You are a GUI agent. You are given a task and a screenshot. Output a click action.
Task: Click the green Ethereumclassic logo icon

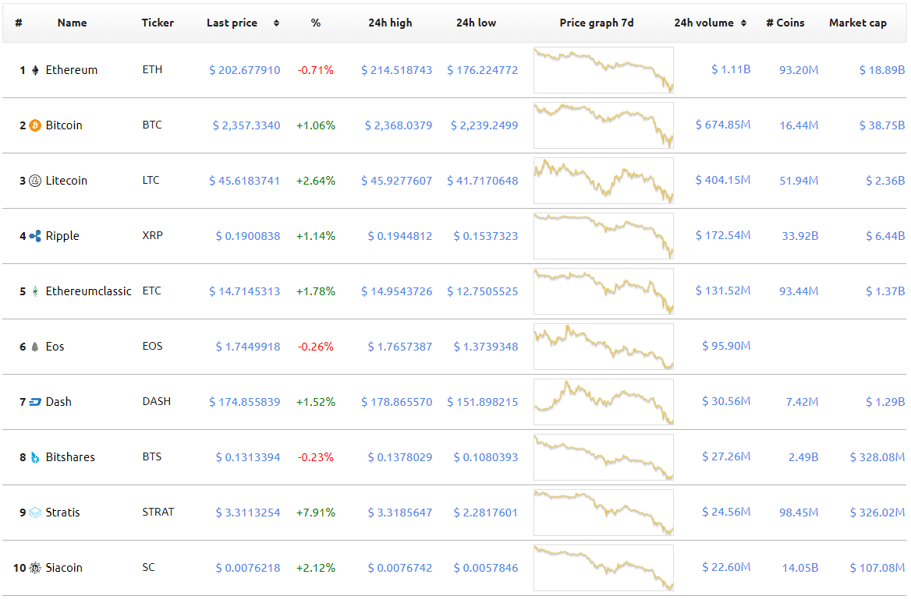point(35,291)
